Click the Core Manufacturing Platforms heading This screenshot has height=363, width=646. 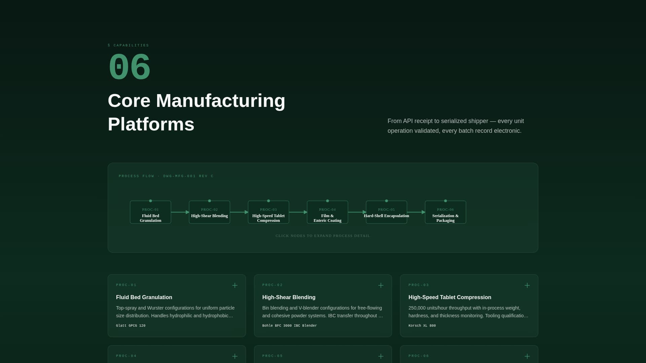[196, 112]
